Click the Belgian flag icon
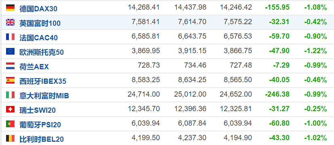Viewport: 334px width, 145px height. tap(10, 139)
